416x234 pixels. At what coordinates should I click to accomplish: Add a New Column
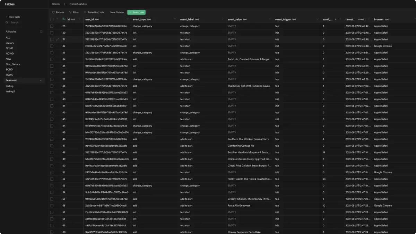(117, 12)
